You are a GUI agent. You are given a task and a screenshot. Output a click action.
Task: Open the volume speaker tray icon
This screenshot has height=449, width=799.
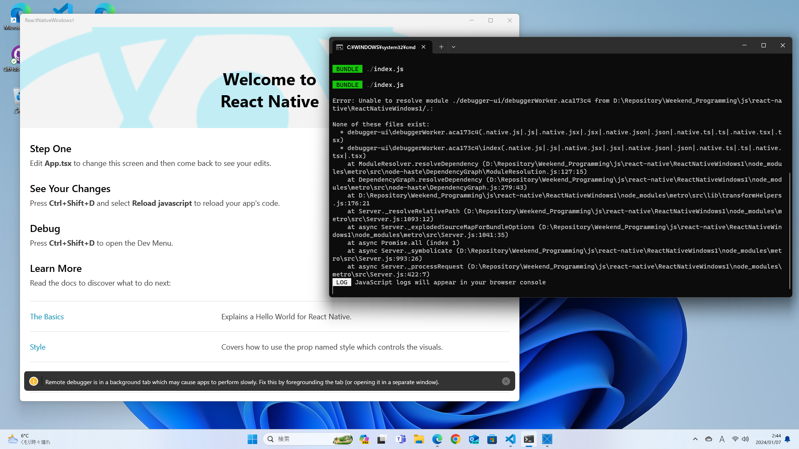[x=745, y=439]
